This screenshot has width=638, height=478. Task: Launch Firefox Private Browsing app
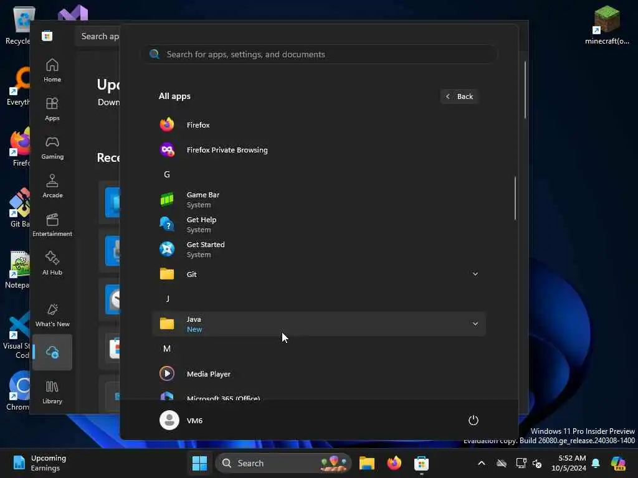[x=319, y=150]
